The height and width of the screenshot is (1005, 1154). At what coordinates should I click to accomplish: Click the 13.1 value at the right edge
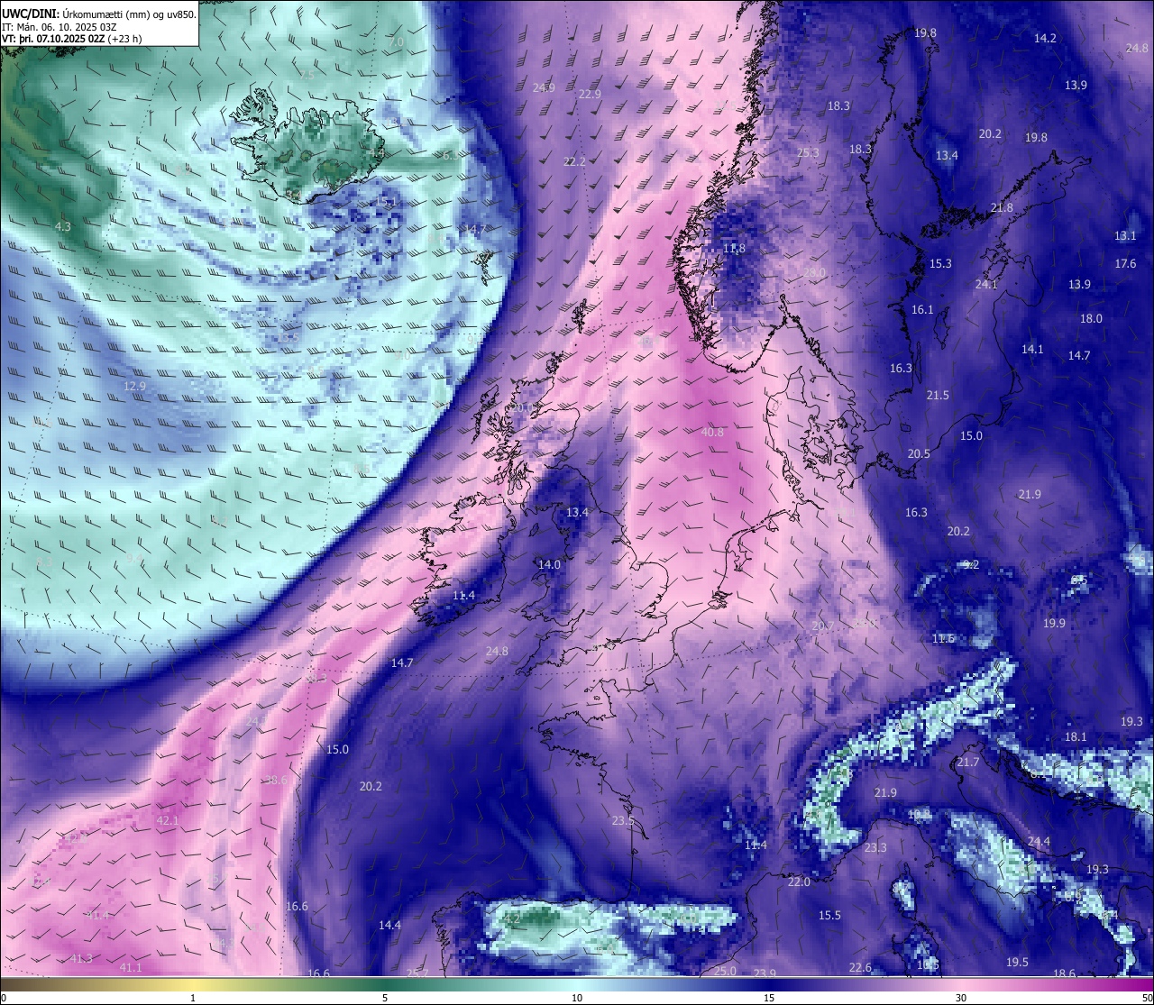(x=1125, y=235)
